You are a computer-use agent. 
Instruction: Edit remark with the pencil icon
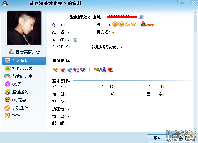tap(75, 40)
